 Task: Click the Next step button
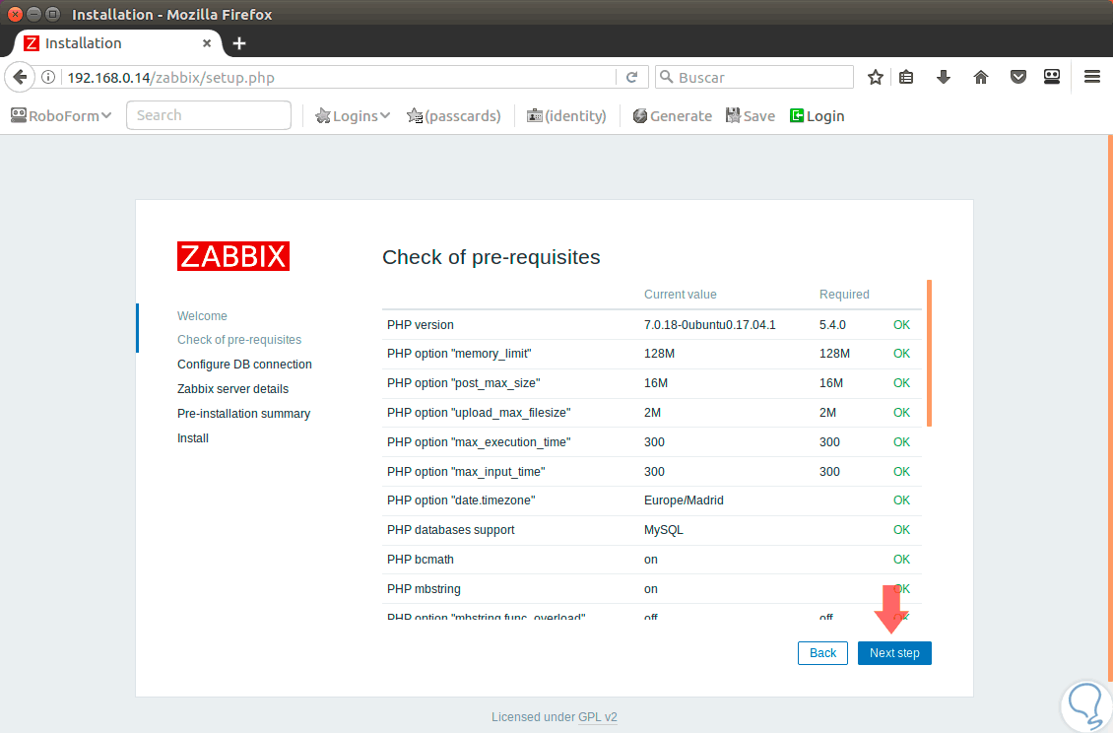tap(894, 653)
